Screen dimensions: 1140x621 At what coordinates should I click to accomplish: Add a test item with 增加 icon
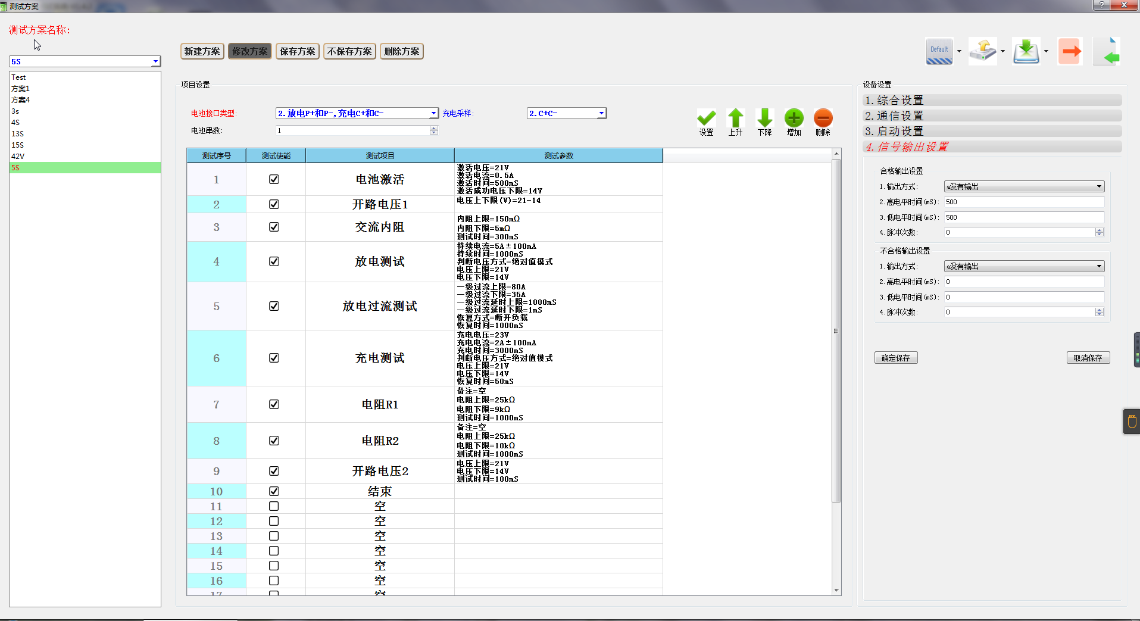tap(794, 118)
